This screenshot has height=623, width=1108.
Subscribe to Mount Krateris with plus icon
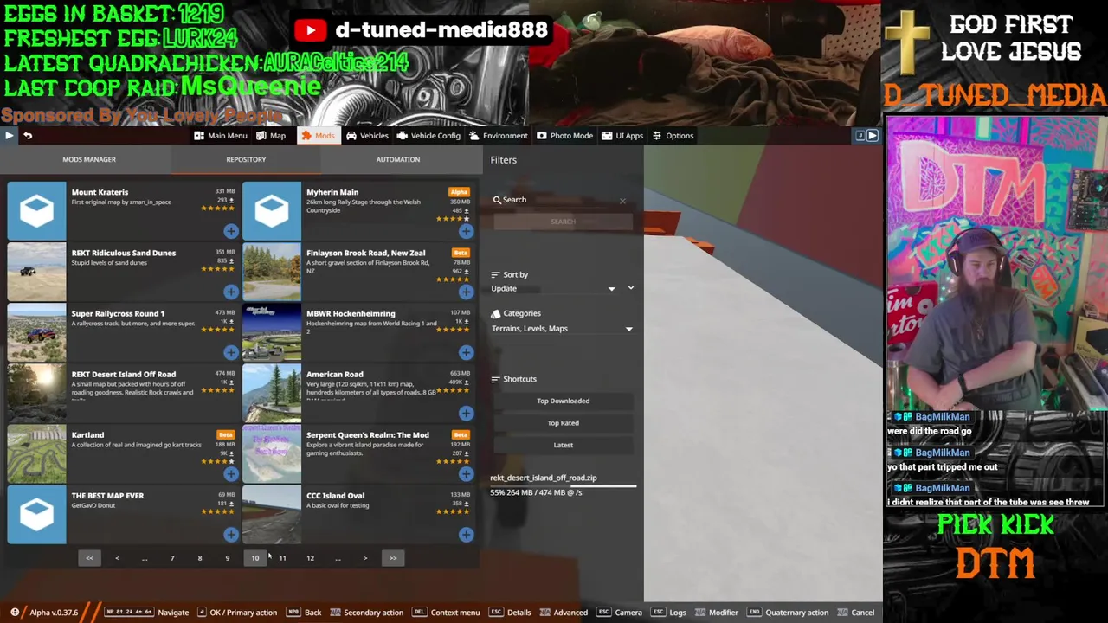tap(231, 231)
